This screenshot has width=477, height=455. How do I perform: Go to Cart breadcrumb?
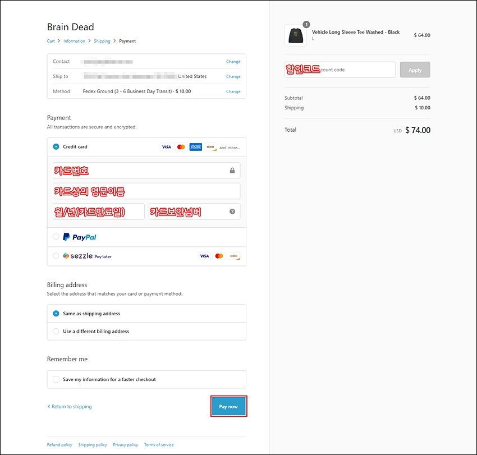click(51, 41)
